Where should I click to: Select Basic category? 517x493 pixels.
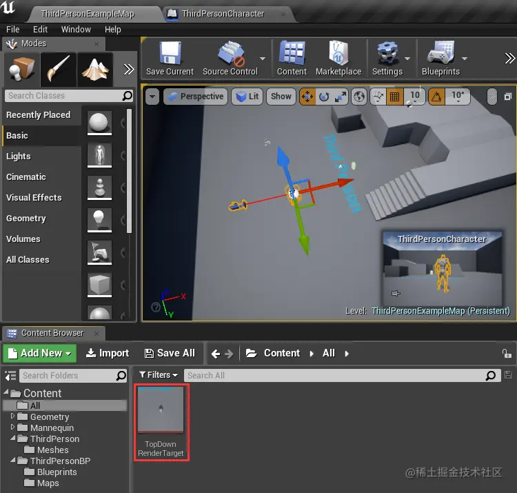(x=41, y=136)
